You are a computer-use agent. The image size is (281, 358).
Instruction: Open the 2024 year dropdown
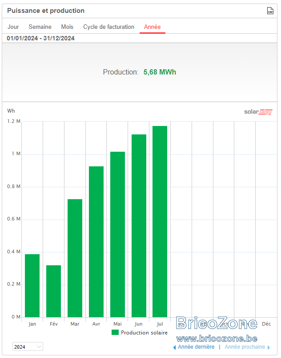pos(28,346)
